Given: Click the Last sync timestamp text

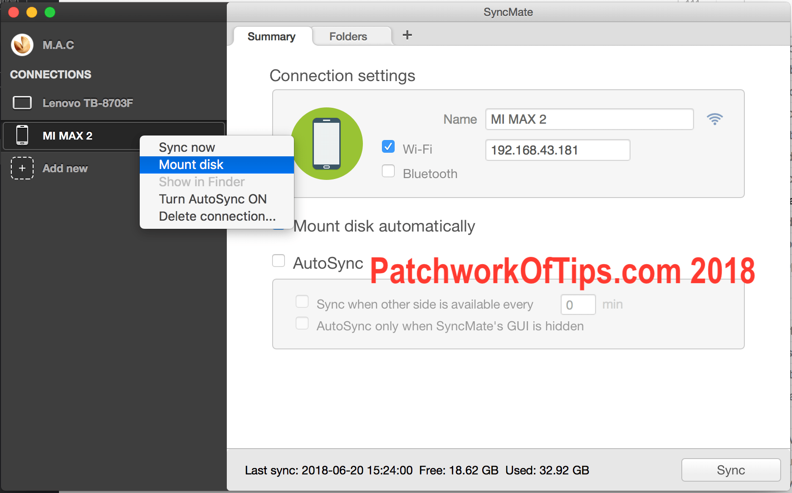Looking at the screenshot, I should point(329,470).
